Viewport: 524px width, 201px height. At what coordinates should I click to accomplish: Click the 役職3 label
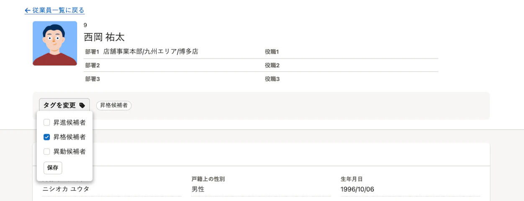(272, 79)
